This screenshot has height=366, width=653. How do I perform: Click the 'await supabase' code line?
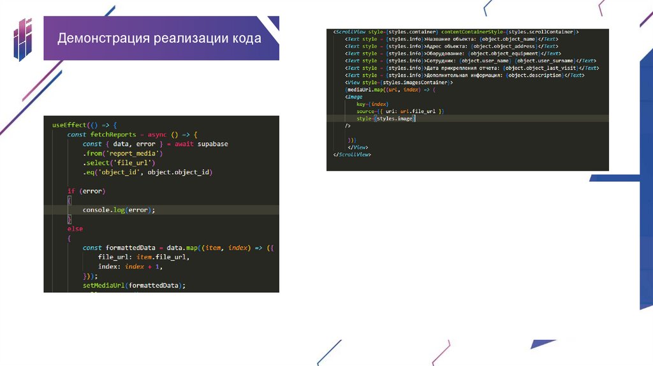156,144
